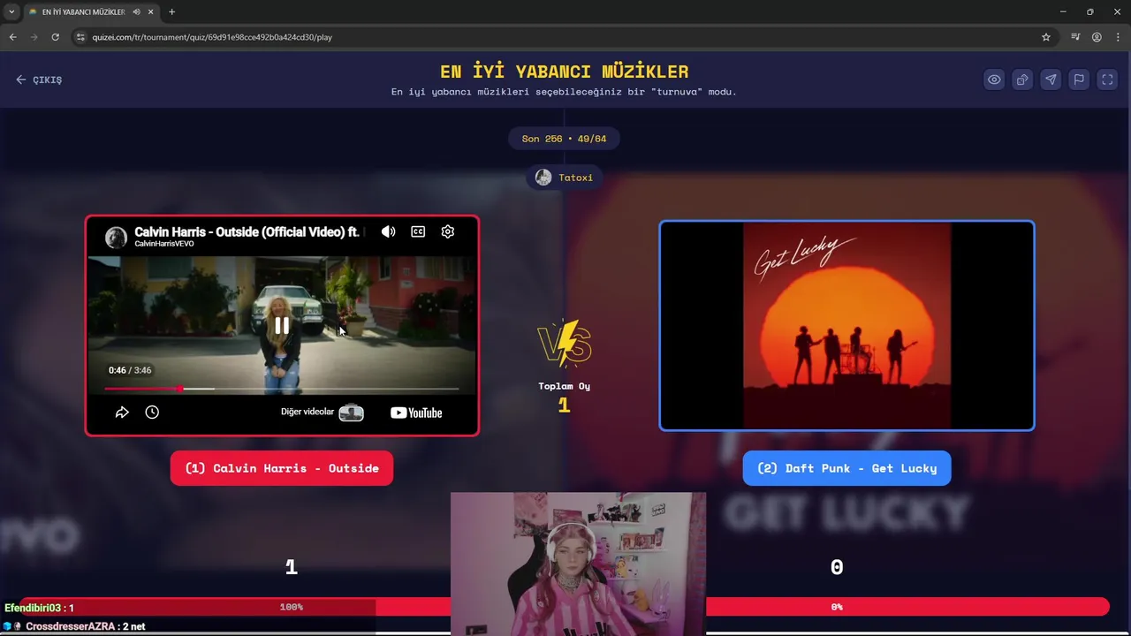Image resolution: width=1131 pixels, height=636 pixels.
Task: Open browser media controls icon
Action: [1075, 37]
